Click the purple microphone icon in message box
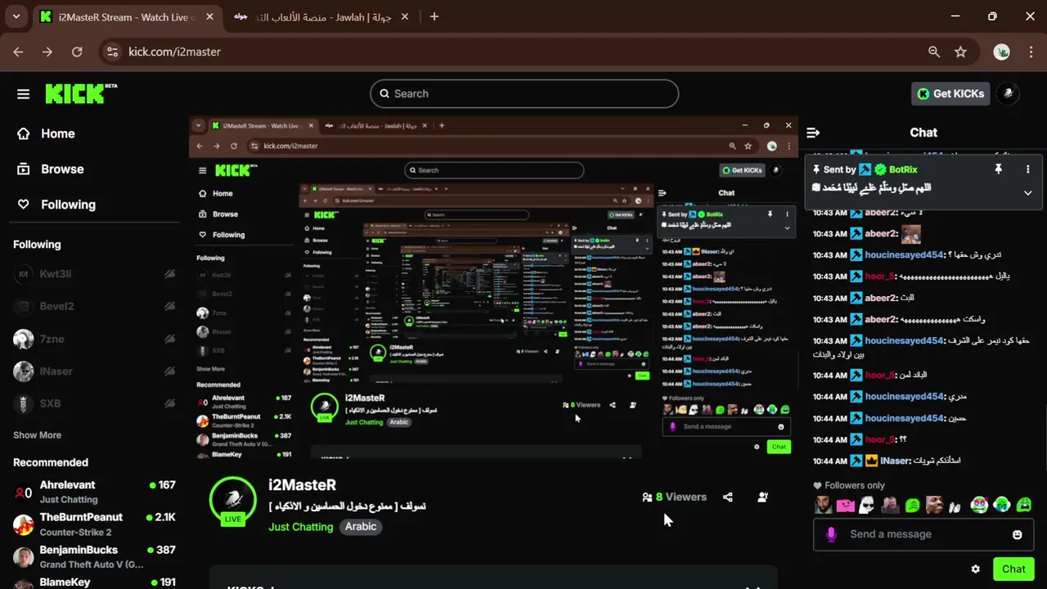1047x589 pixels. pos(831,534)
